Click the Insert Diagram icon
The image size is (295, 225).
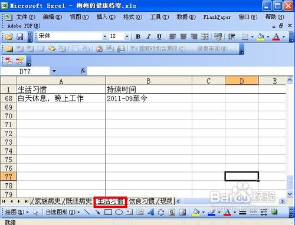[x=161, y=212]
